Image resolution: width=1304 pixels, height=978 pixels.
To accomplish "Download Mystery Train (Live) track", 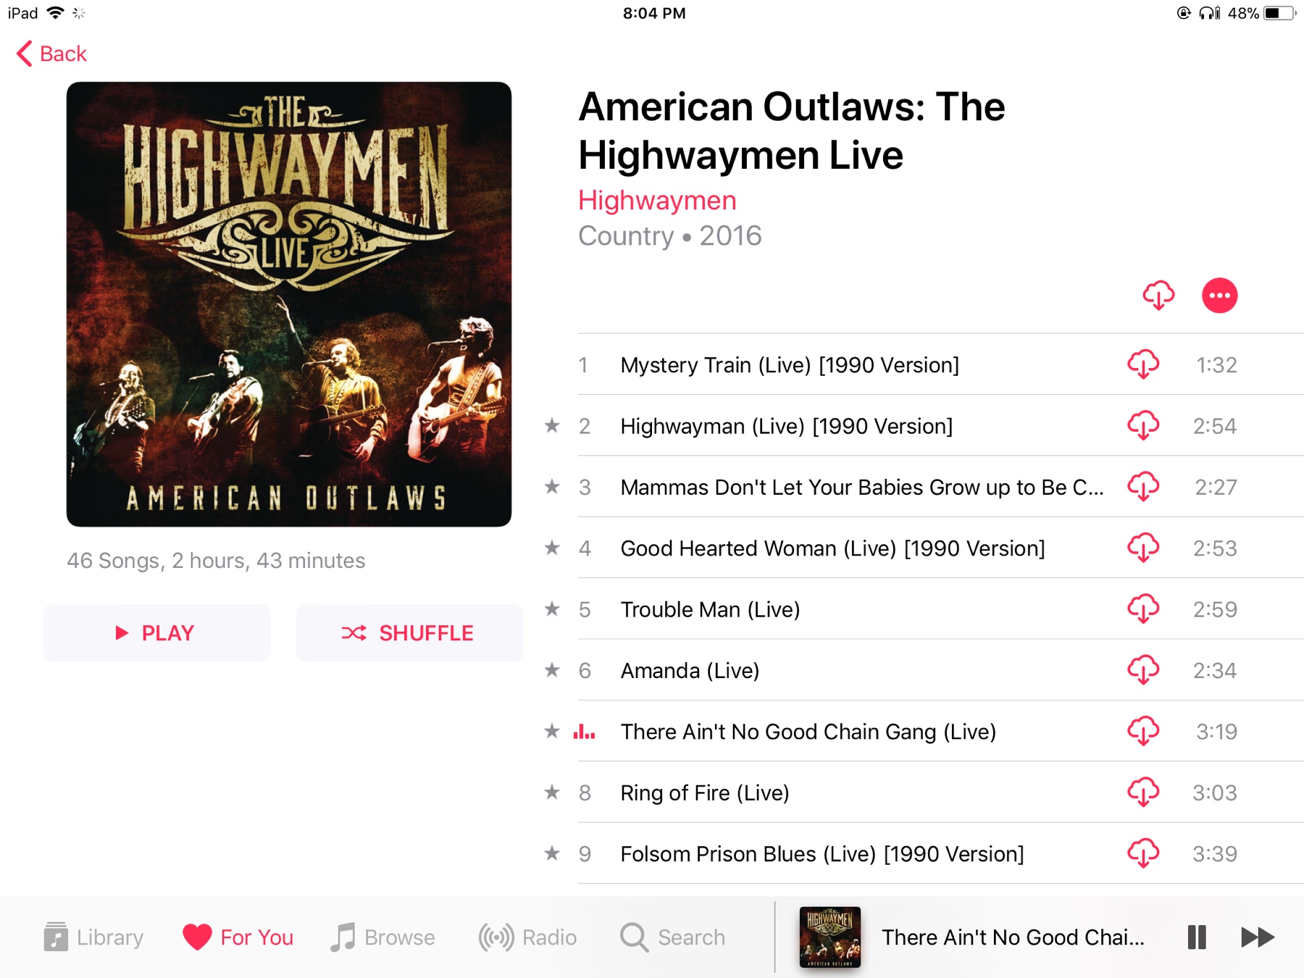I will tap(1143, 364).
